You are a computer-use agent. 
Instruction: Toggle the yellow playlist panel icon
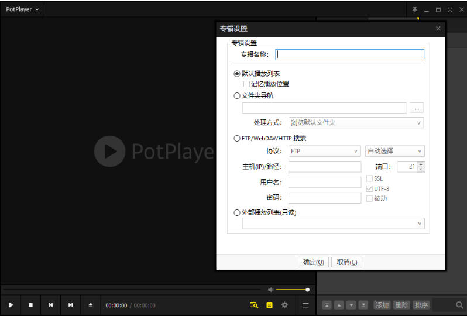click(x=269, y=305)
